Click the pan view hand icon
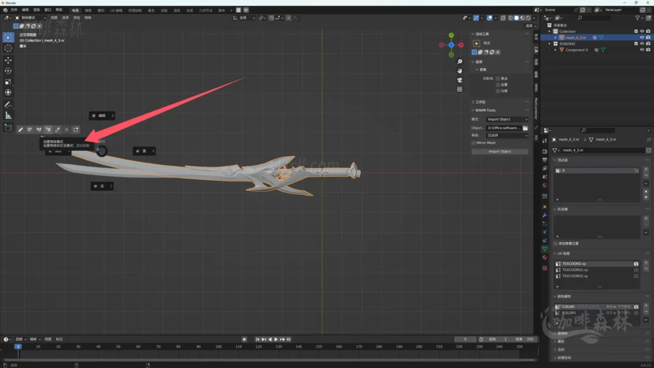This screenshot has height=368, width=654. (459, 70)
